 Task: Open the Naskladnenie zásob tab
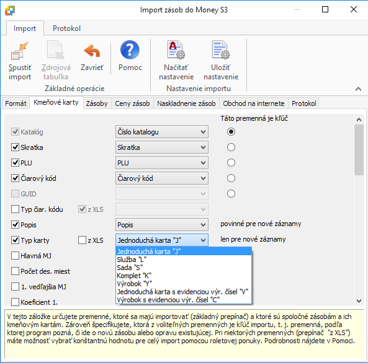(x=186, y=103)
